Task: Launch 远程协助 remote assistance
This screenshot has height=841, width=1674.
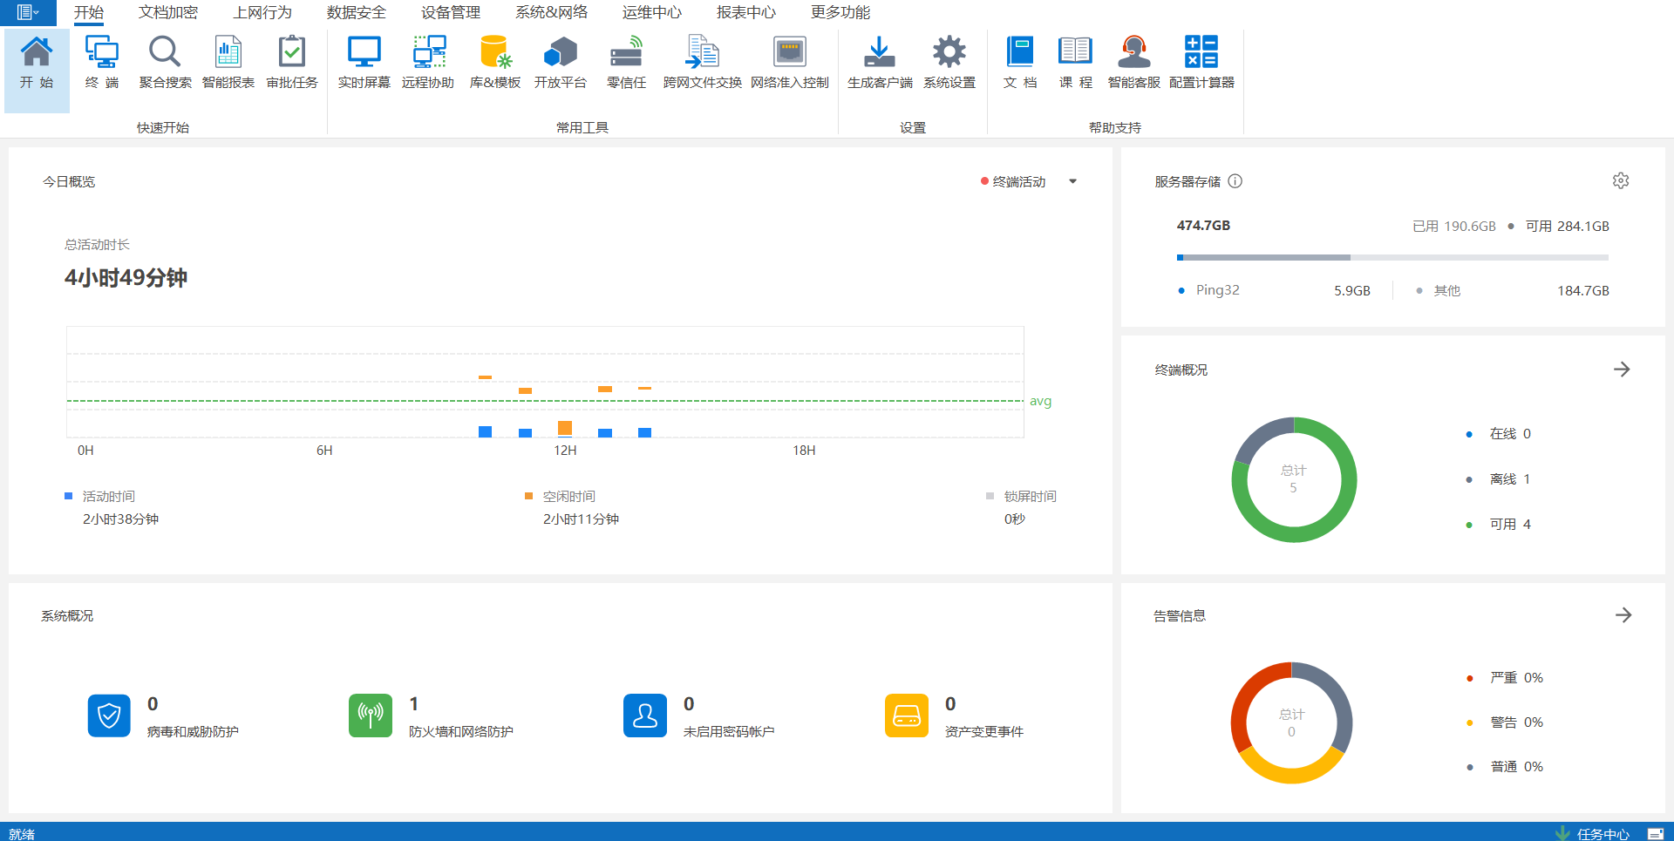Action: [x=427, y=62]
